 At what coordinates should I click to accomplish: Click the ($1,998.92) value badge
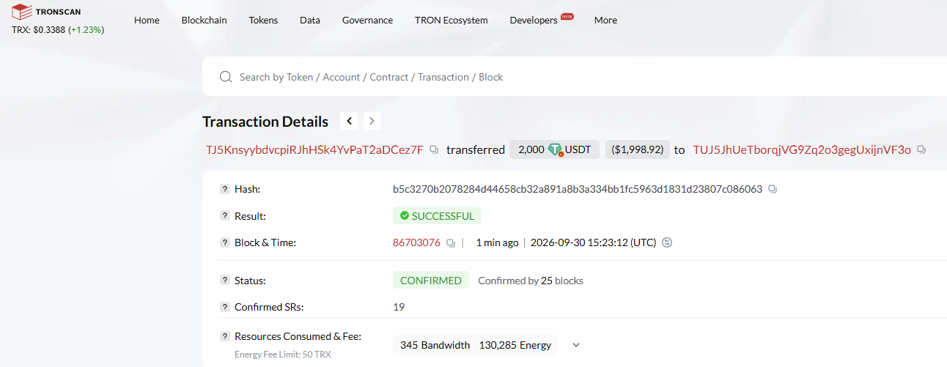point(638,149)
